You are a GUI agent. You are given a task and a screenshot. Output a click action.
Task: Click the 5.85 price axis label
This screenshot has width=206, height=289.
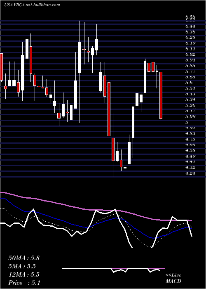coord(190,66)
